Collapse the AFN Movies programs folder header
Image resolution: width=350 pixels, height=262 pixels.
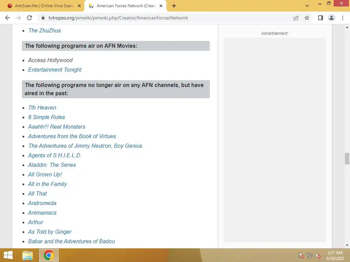116,46
